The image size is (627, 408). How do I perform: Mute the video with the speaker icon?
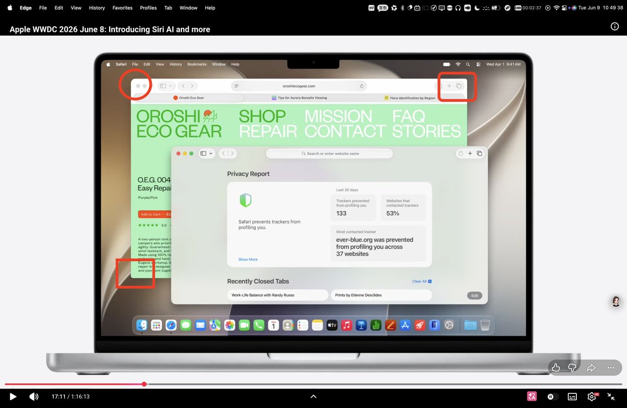pos(33,396)
